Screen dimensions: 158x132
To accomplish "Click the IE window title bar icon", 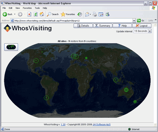I will click(x=3, y=3).
